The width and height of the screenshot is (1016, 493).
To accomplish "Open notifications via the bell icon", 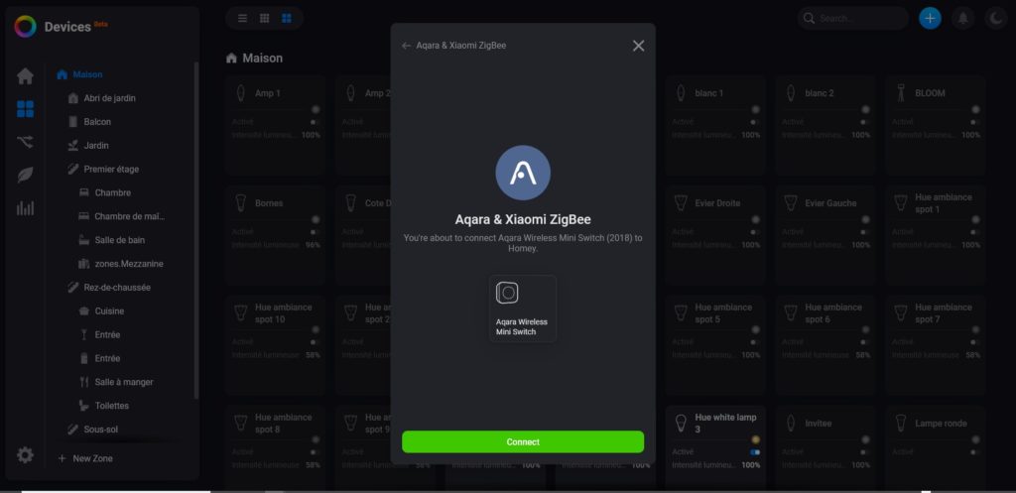I will coord(962,18).
